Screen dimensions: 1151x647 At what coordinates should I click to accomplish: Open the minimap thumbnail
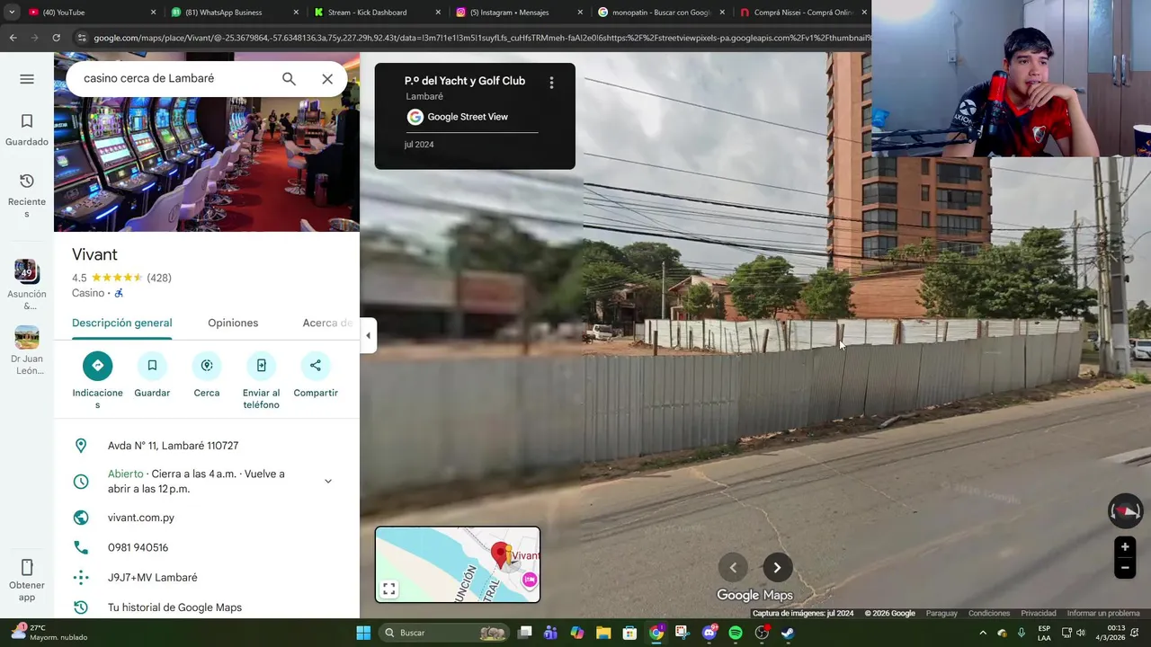(458, 564)
